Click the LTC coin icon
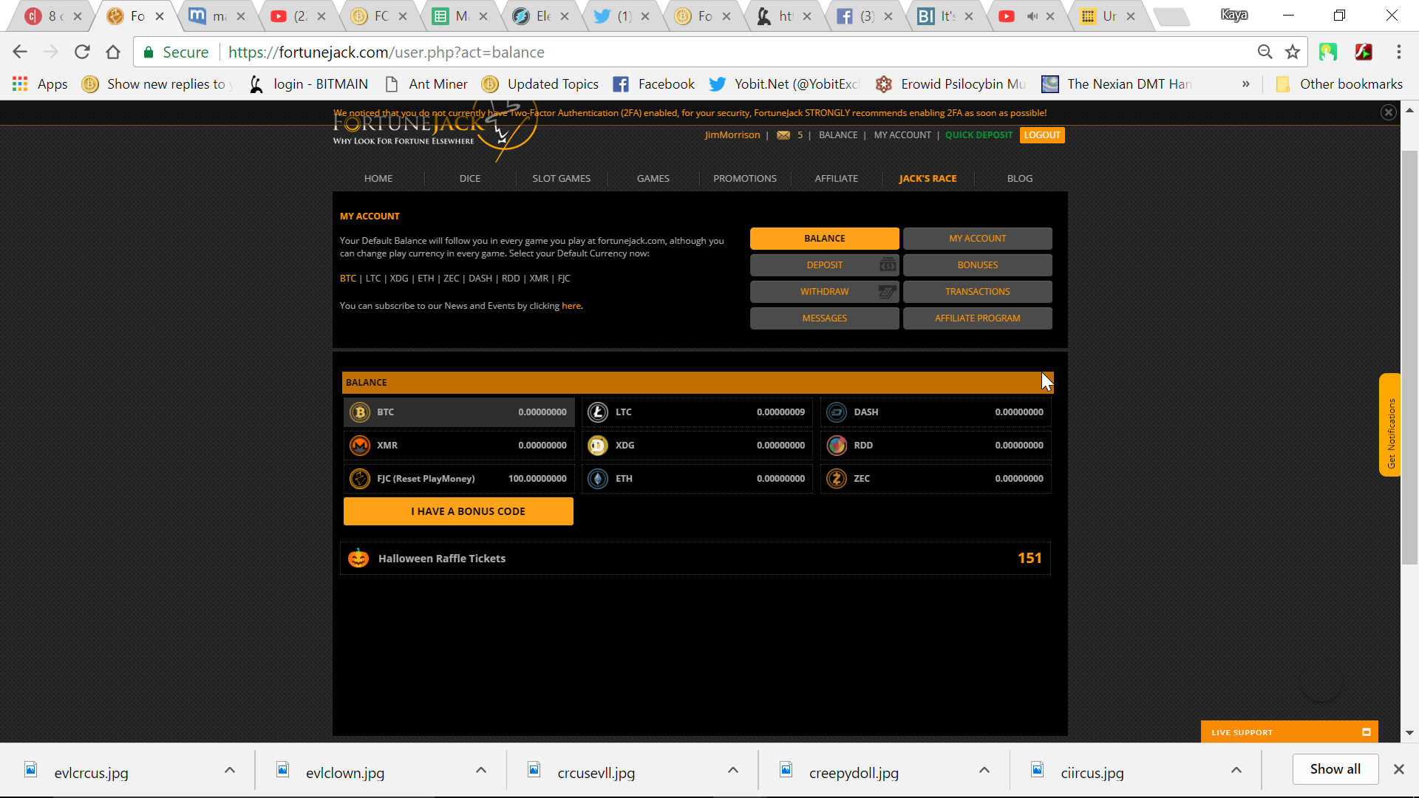 [598, 412]
